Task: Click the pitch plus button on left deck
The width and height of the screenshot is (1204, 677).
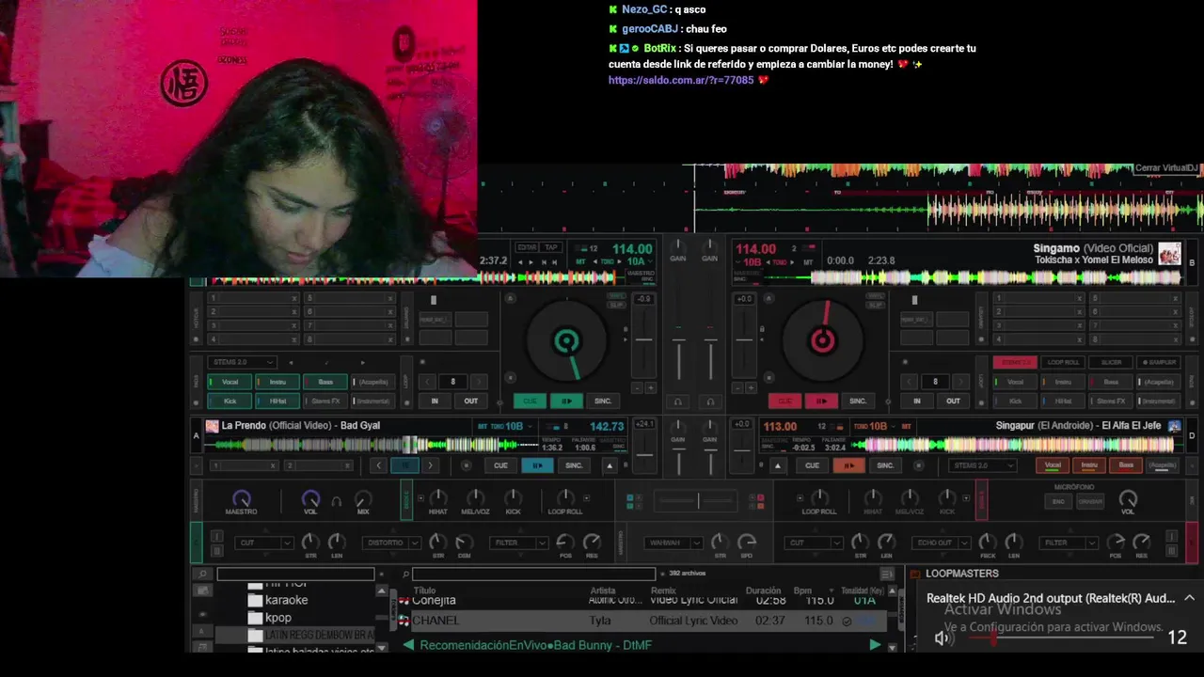Action: click(650, 387)
